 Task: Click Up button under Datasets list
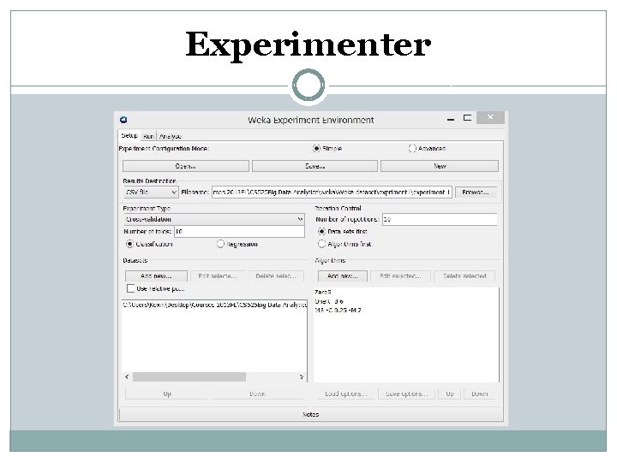(167, 394)
